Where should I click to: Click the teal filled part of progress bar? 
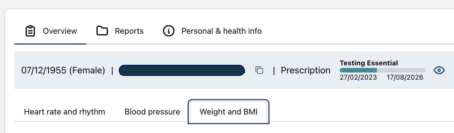coord(358,70)
